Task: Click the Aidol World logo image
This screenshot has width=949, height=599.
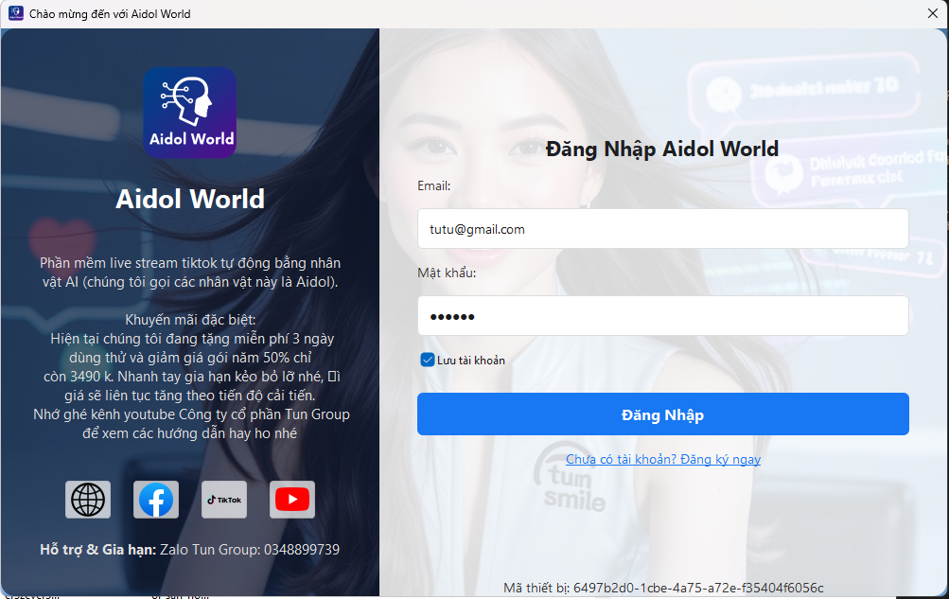Action: (190, 113)
